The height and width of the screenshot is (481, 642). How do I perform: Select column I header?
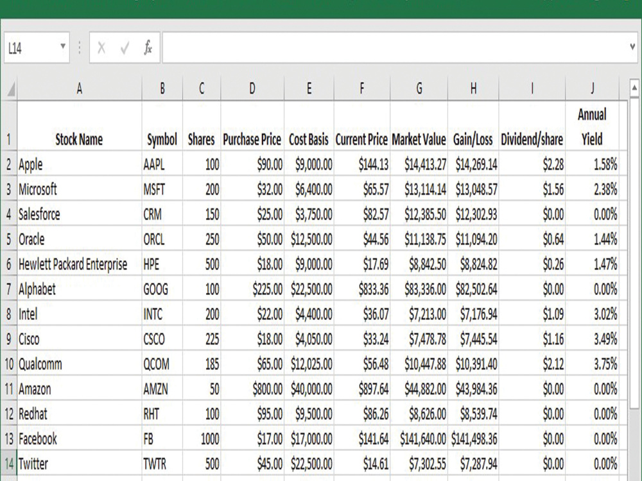click(x=532, y=89)
